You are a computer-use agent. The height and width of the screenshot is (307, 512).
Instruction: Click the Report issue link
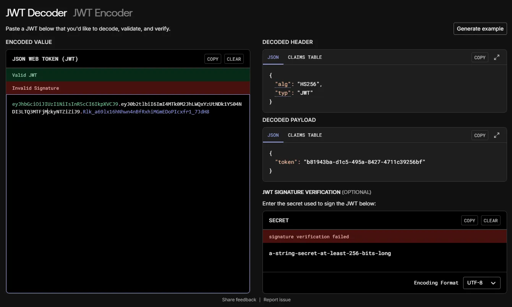[277, 299]
